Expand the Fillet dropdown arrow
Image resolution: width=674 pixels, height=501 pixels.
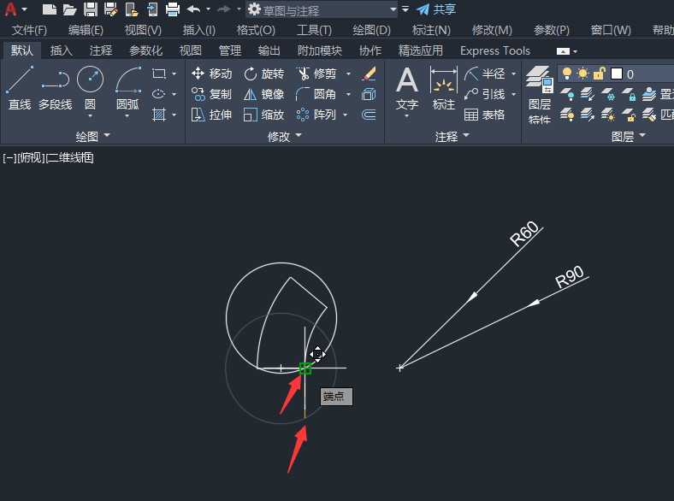(349, 95)
